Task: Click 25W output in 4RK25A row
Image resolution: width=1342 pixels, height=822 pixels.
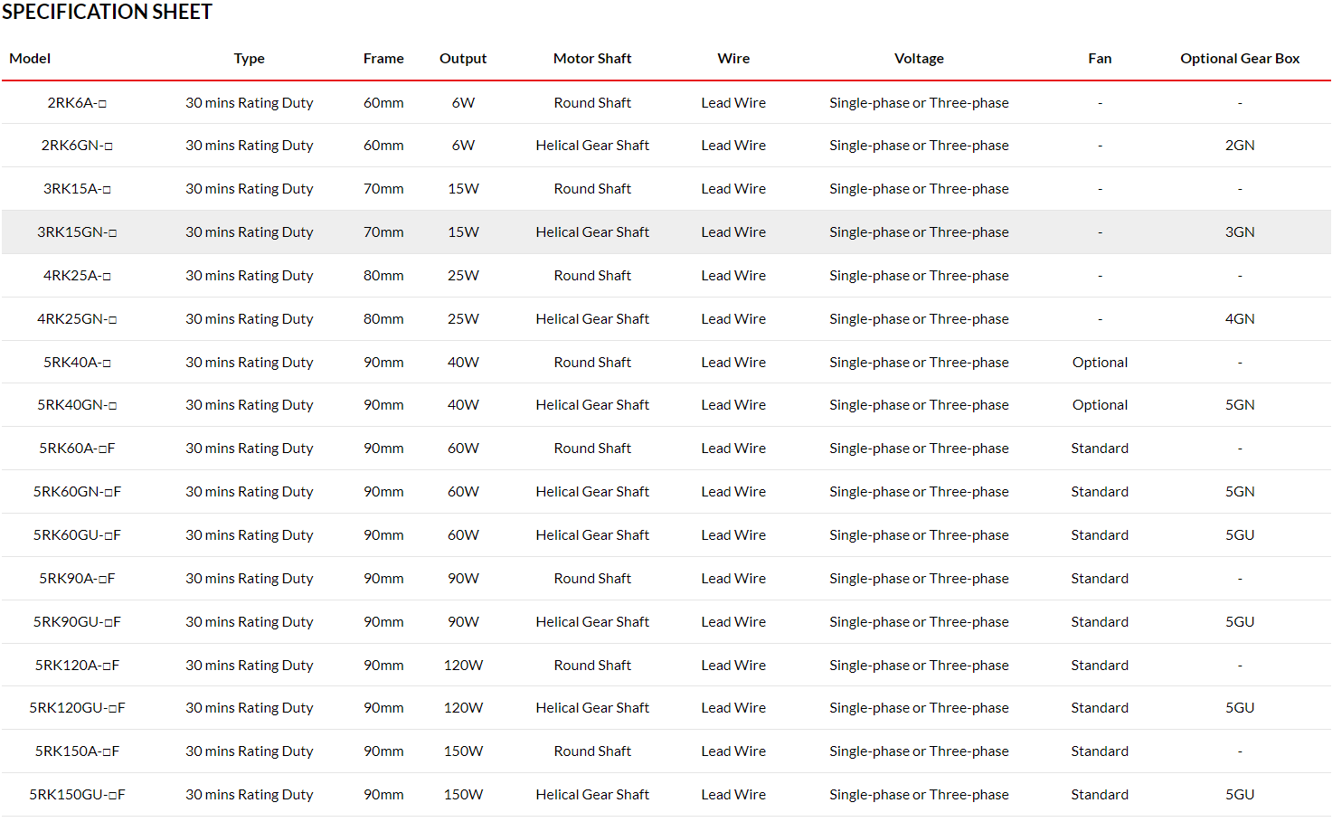Action: 463,276
